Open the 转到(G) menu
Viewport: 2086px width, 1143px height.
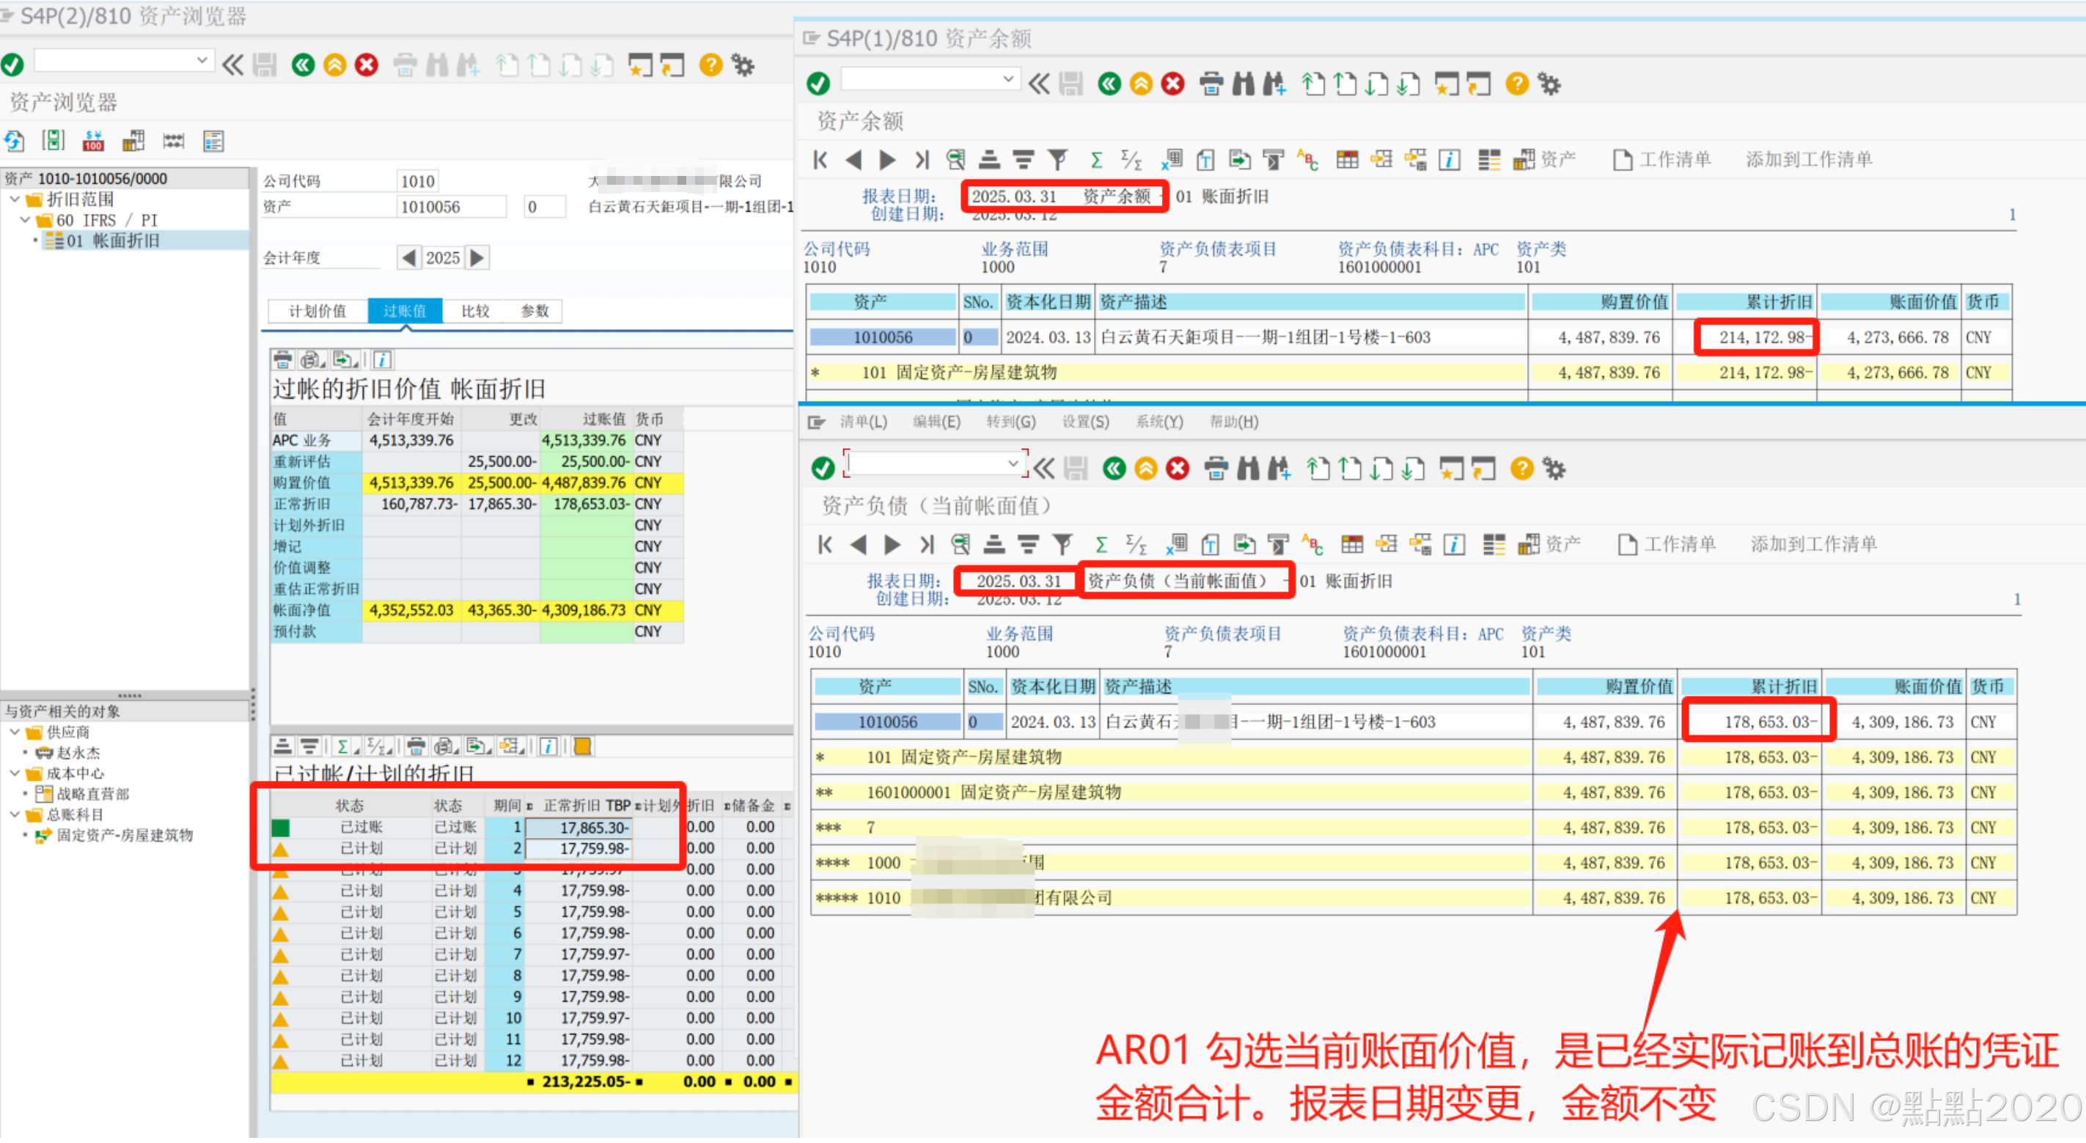[1010, 422]
